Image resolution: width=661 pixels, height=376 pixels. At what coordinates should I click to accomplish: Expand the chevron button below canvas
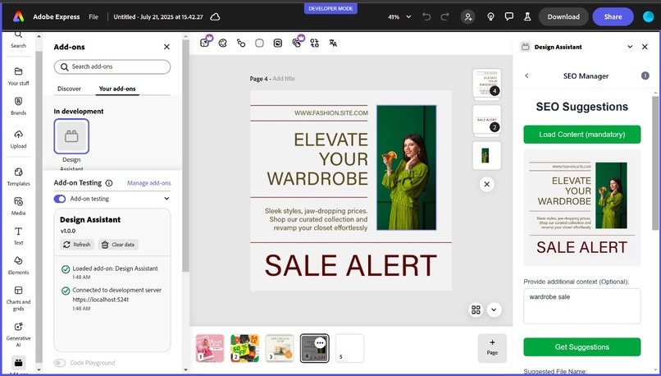pyautogui.click(x=494, y=310)
